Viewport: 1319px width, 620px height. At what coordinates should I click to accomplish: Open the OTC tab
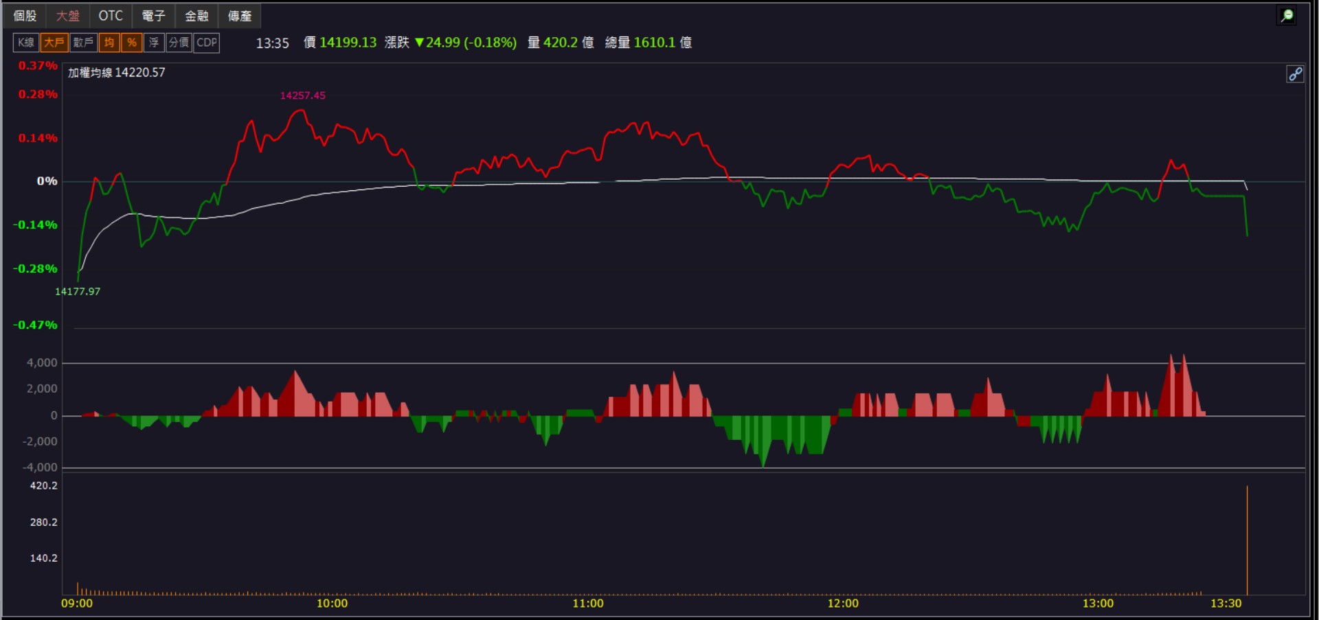pyautogui.click(x=111, y=16)
